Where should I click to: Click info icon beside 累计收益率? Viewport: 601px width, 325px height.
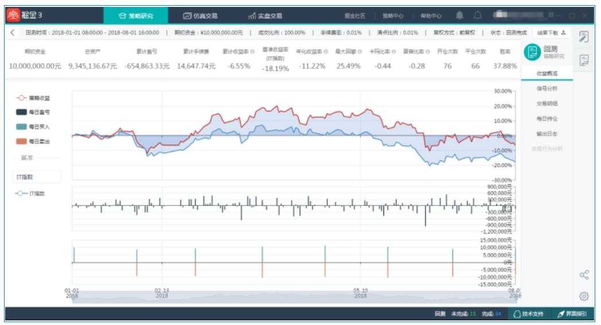252,52
